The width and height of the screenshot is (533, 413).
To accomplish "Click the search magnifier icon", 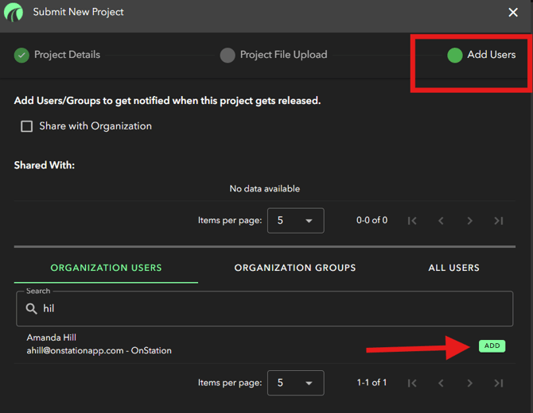I will point(32,309).
